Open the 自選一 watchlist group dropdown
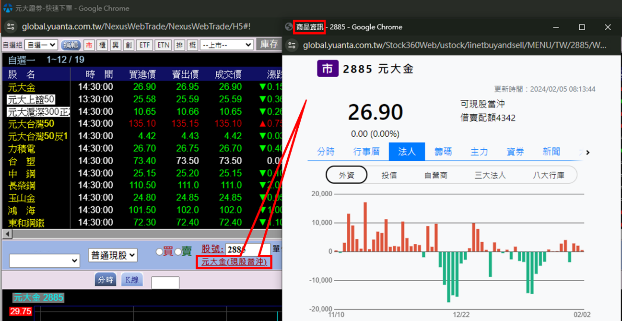Screen dimensions: 622x321 [41, 45]
